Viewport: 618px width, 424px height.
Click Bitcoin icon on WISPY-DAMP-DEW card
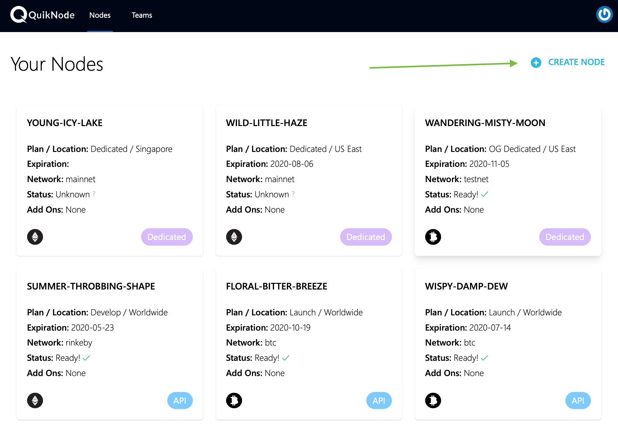pyautogui.click(x=433, y=400)
